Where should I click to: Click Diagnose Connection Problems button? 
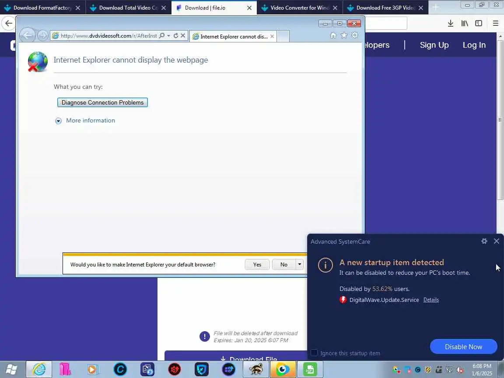[x=102, y=102]
